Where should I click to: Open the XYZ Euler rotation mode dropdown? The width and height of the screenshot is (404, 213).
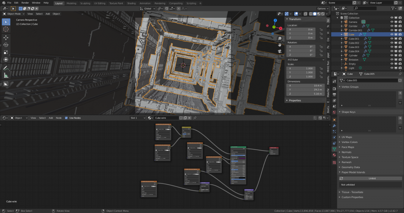point(305,59)
